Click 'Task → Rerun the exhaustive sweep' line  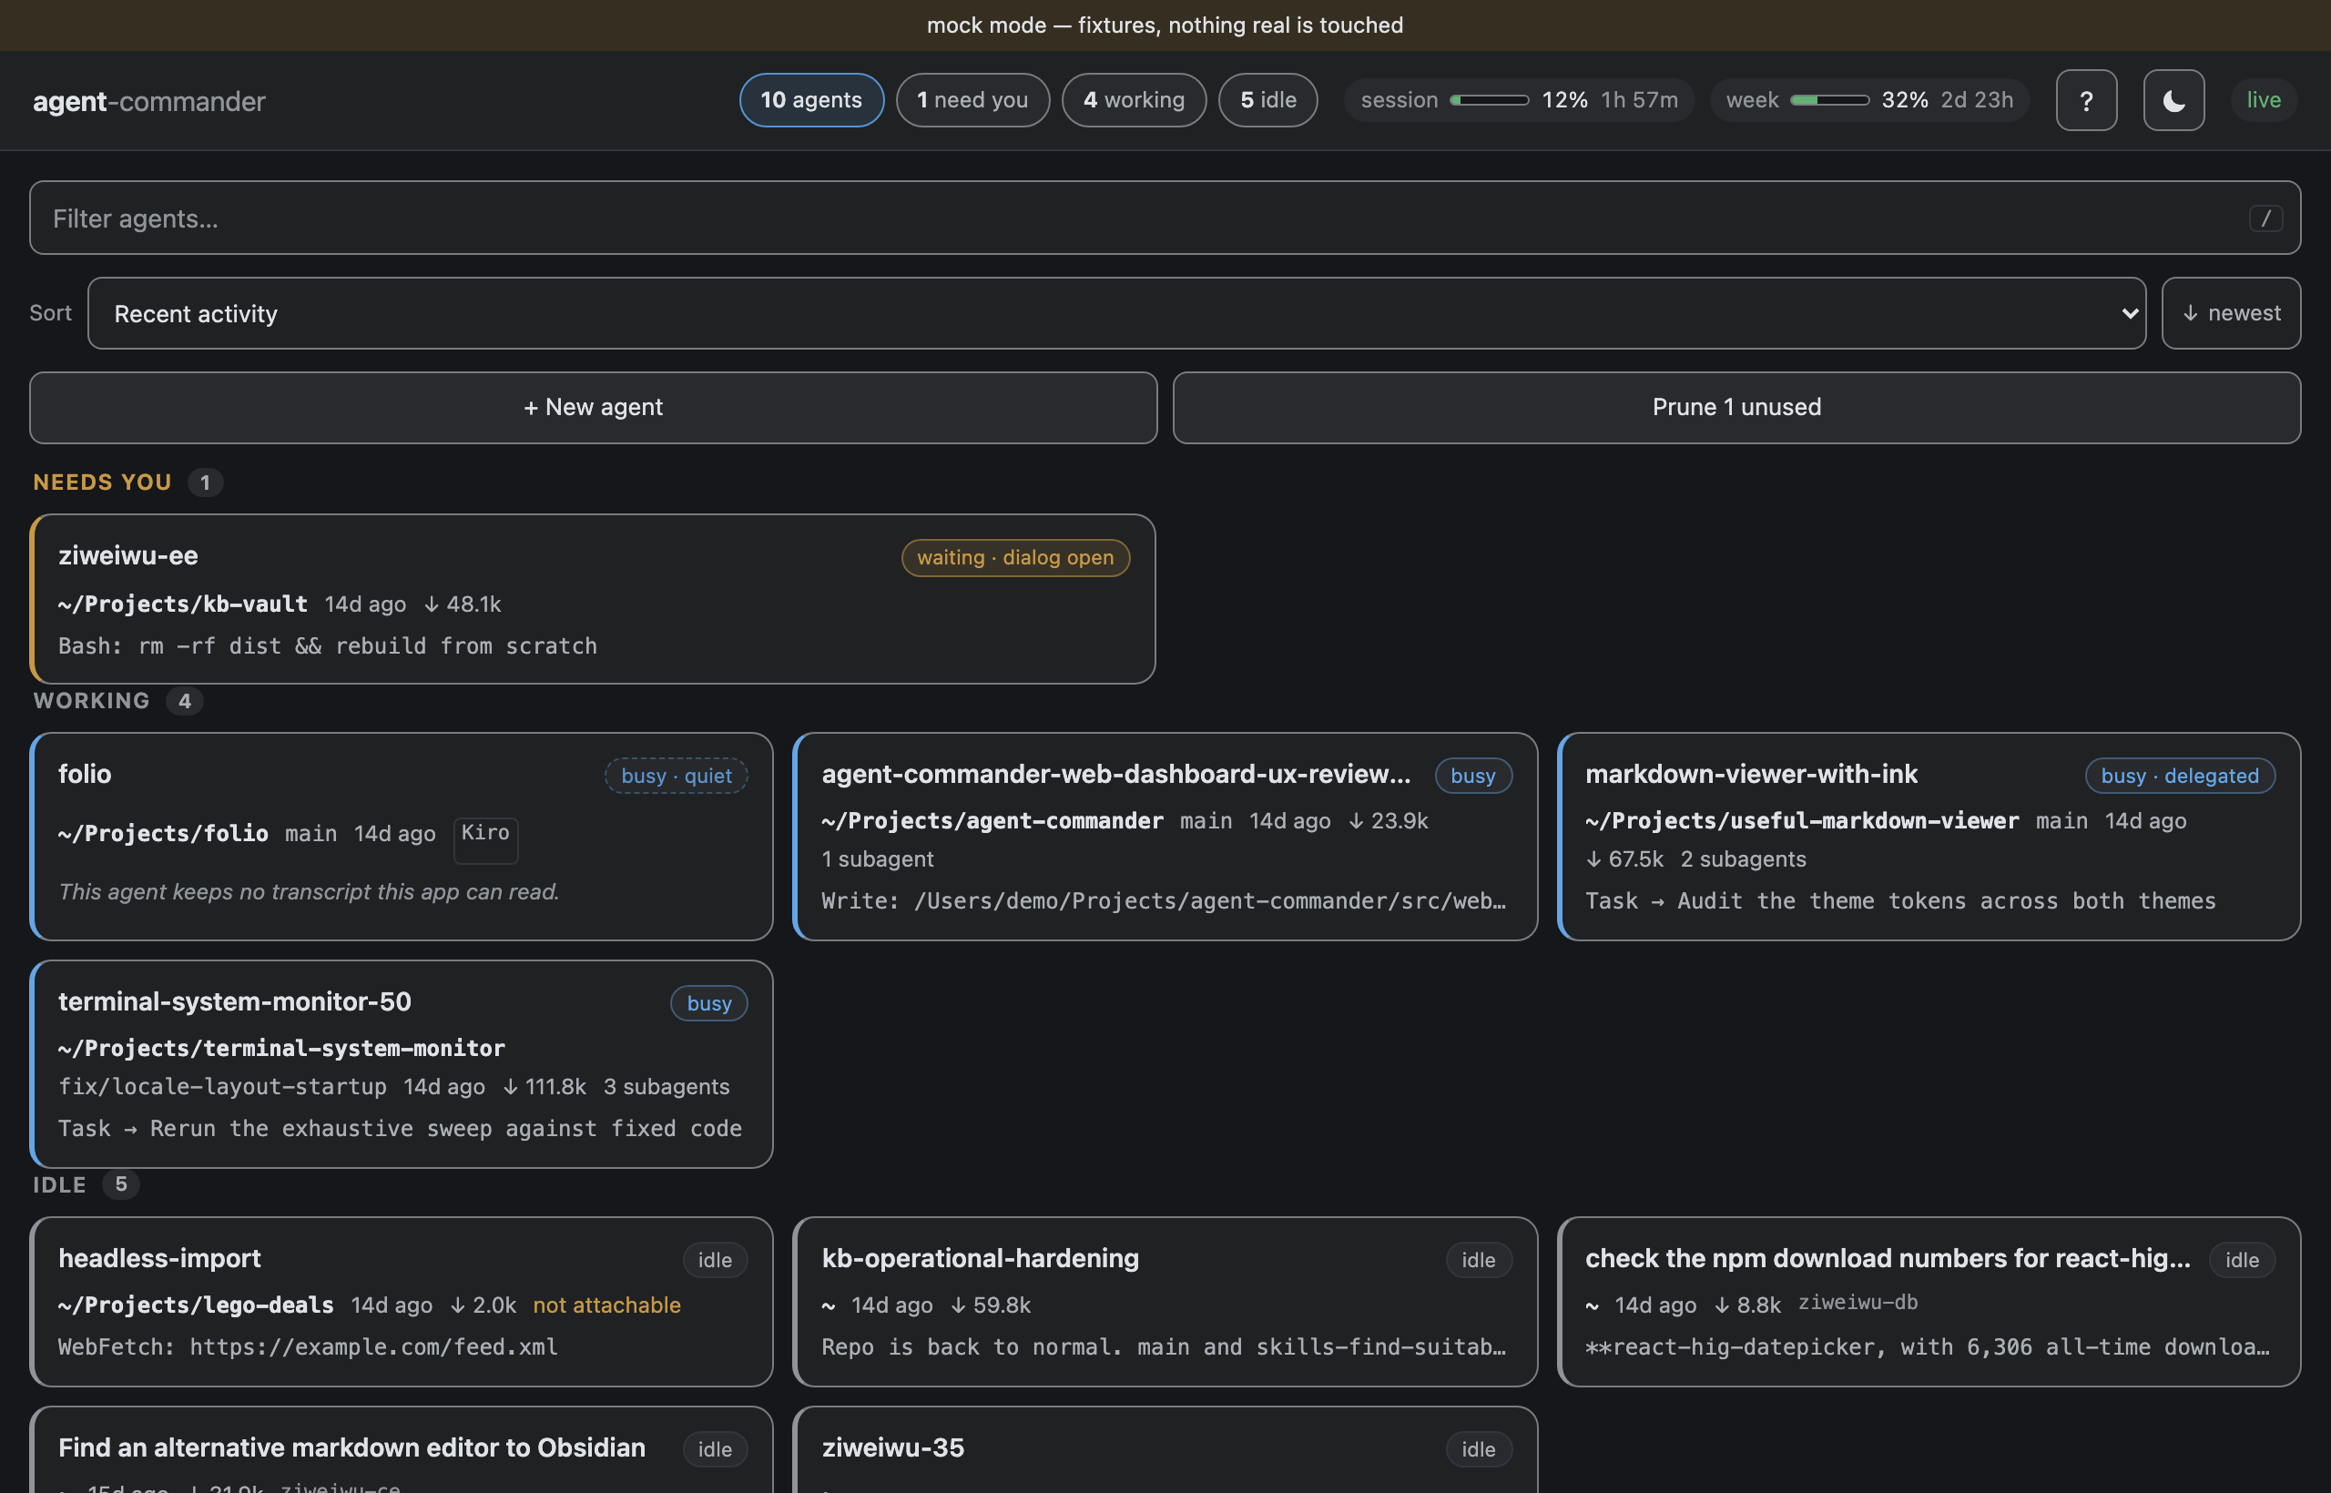pyautogui.click(x=400, y=1129)
